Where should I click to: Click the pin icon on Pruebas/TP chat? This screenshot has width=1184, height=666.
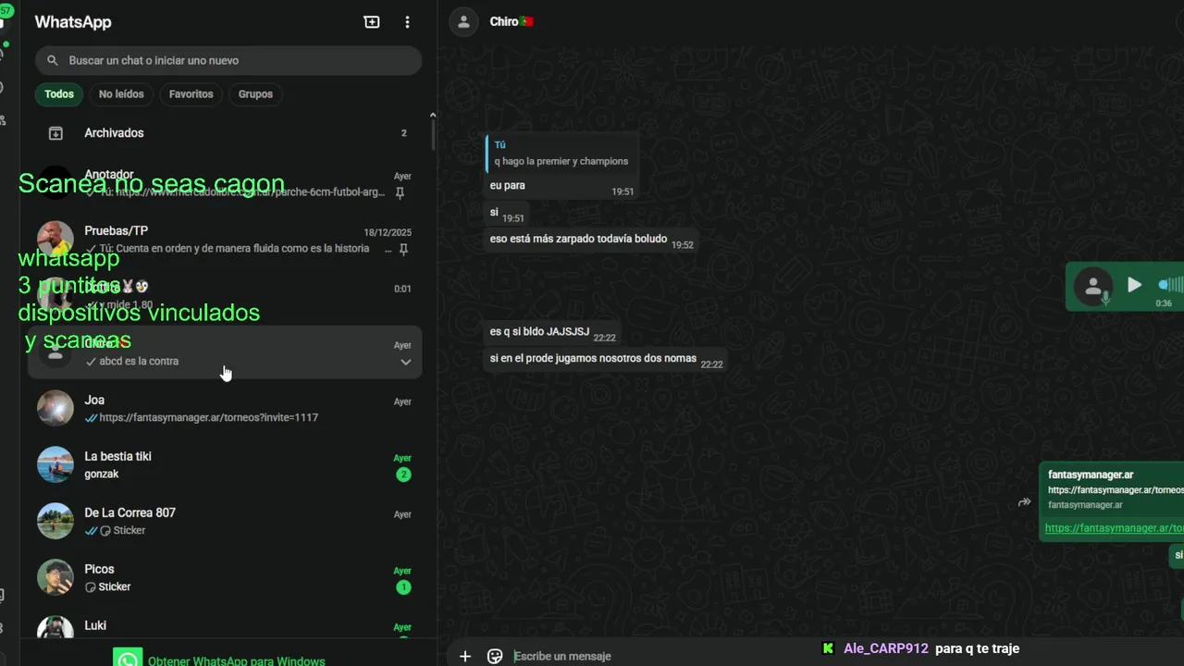[403, 250]
